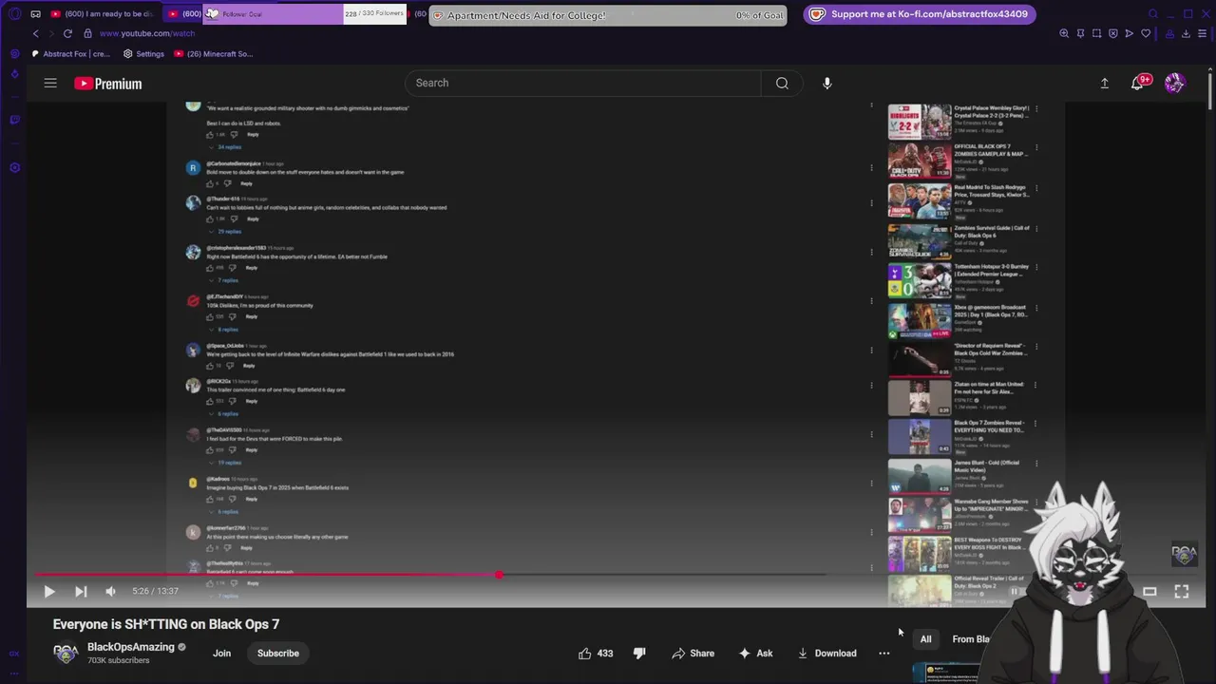Select the From BlackOpsAmazing filter chip
The width and height of the screenshot is (1216, 684).
(971, 639)
